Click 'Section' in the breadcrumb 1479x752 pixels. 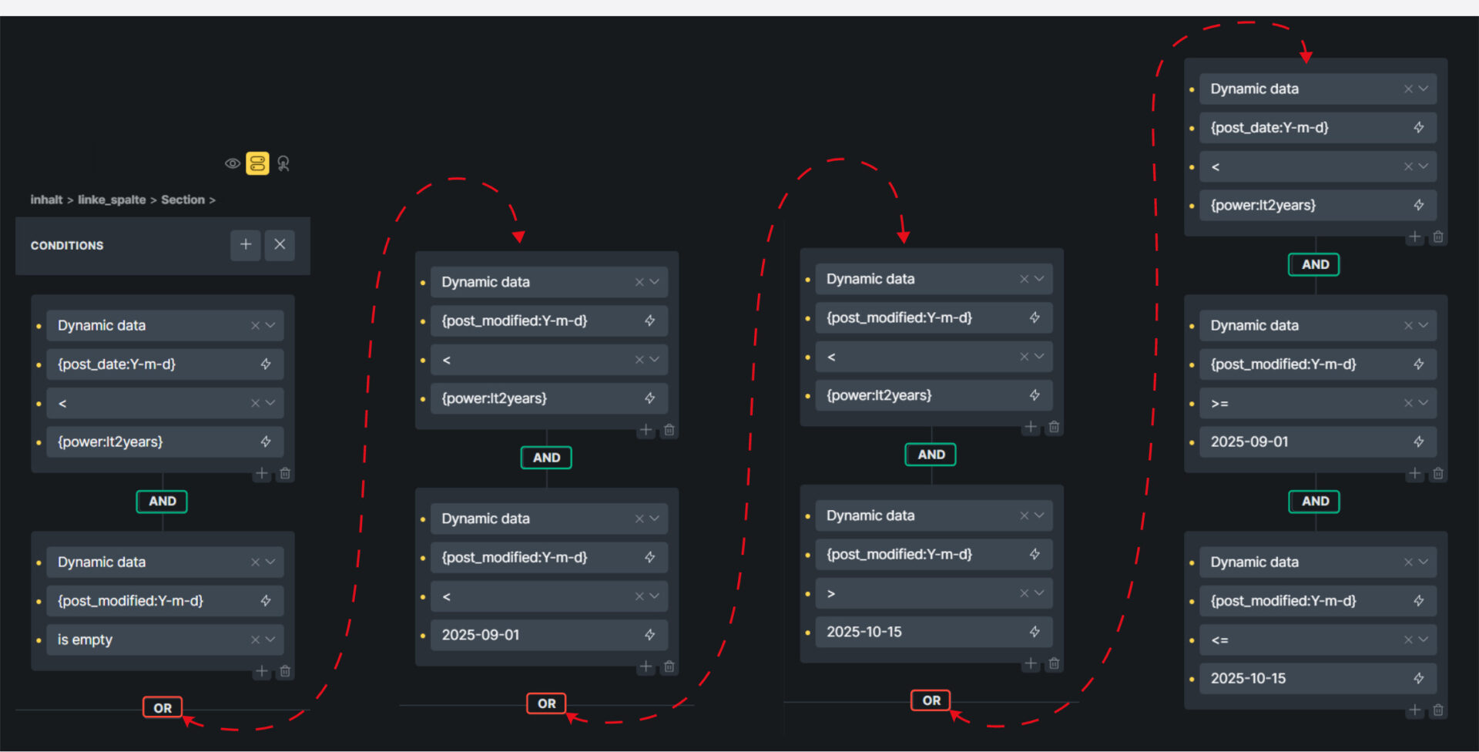[183, 200]
